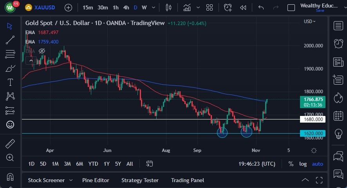This screenshot has height=188, width=347.
Task: Select the ruler measure tool
Action: pyautogui.click(x=10, y=144)
